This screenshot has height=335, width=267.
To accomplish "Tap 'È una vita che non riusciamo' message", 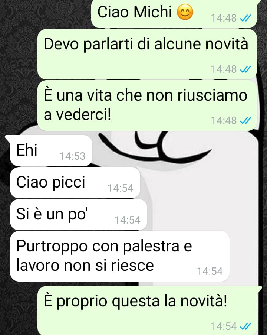I will click(x=147, y=105).
